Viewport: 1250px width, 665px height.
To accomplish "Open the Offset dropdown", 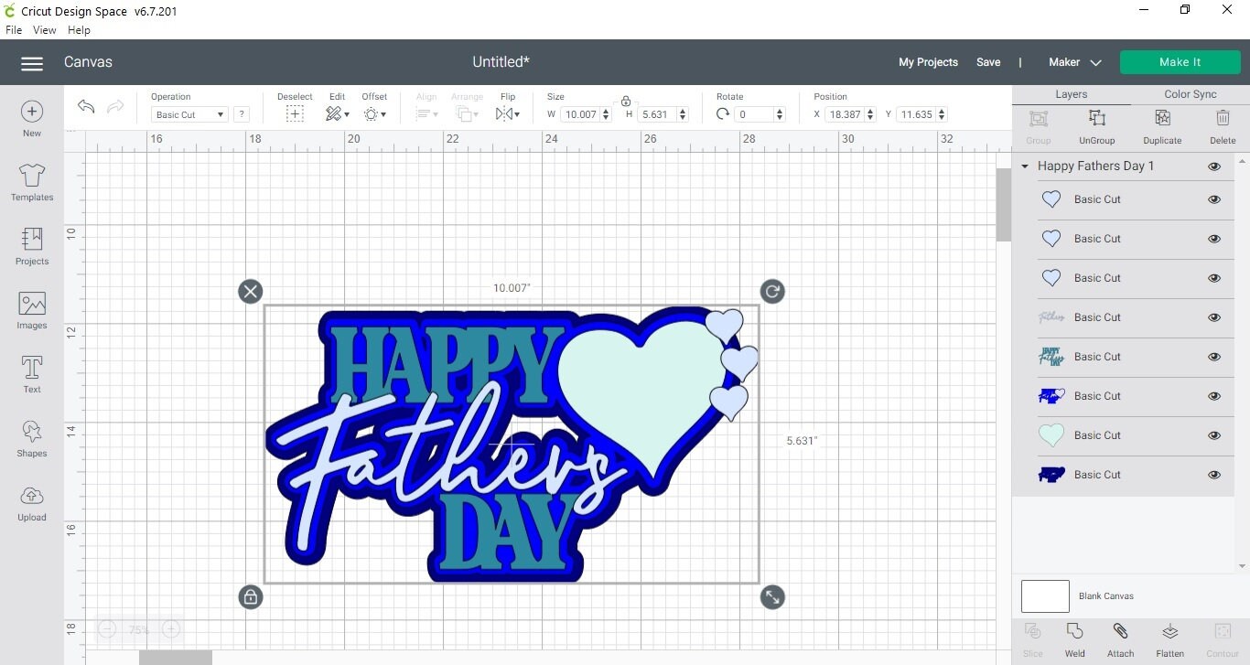I will 374,114.
